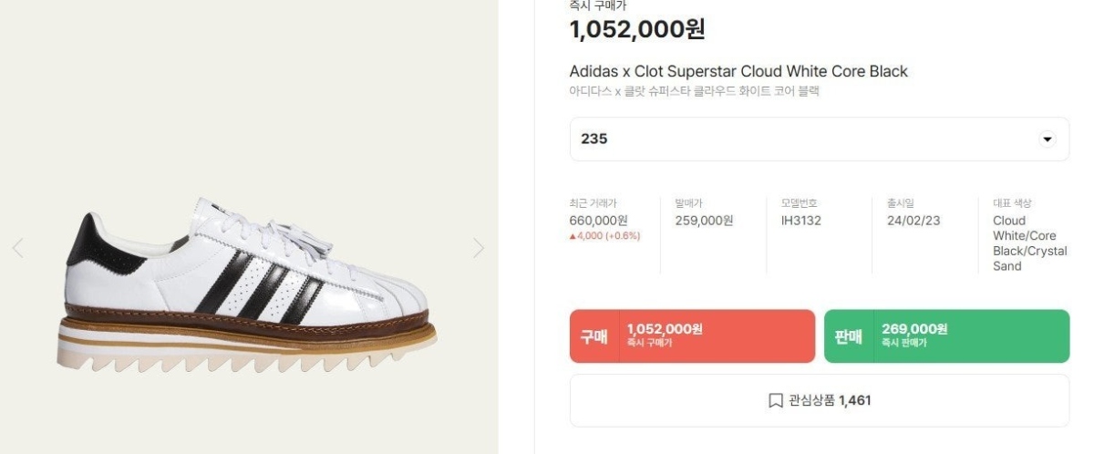Click the red price increase triangle
1094x454 pixels.
(572, 236)
